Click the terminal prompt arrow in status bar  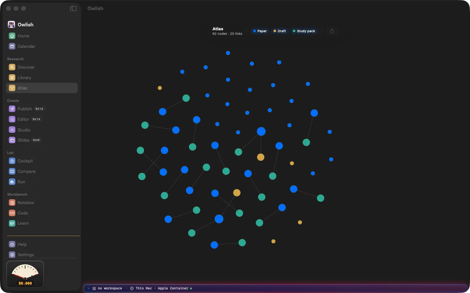pos(88,288)
